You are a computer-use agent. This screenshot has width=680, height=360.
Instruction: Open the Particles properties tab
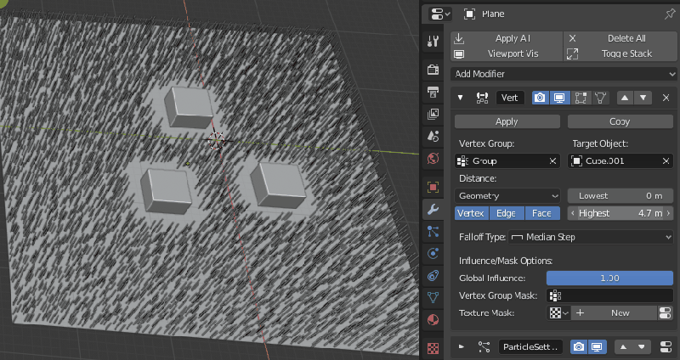point(433,231)
